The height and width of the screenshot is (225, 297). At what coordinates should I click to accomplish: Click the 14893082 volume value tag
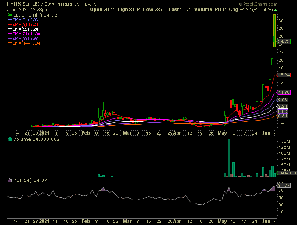pos(287,173)
